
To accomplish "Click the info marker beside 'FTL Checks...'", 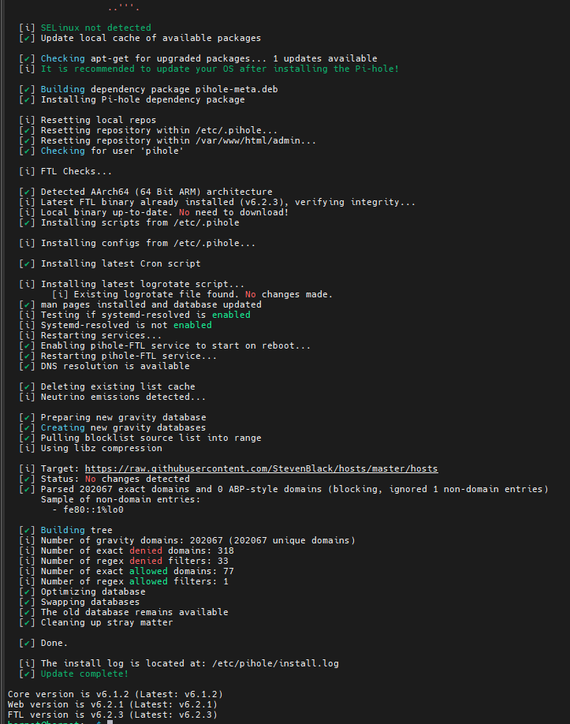I will point(27,171).
